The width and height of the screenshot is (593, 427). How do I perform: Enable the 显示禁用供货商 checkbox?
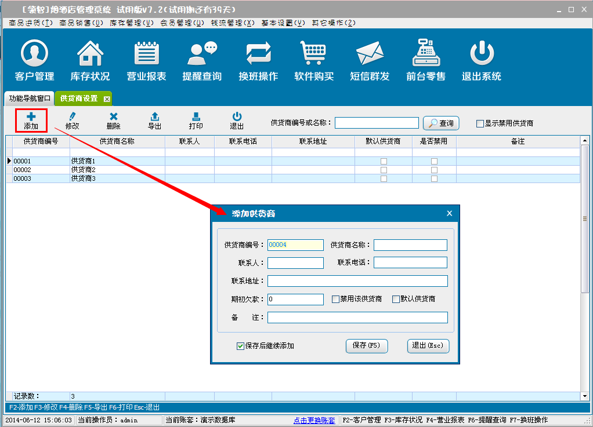pyautogui.click(x=480, y=123)
